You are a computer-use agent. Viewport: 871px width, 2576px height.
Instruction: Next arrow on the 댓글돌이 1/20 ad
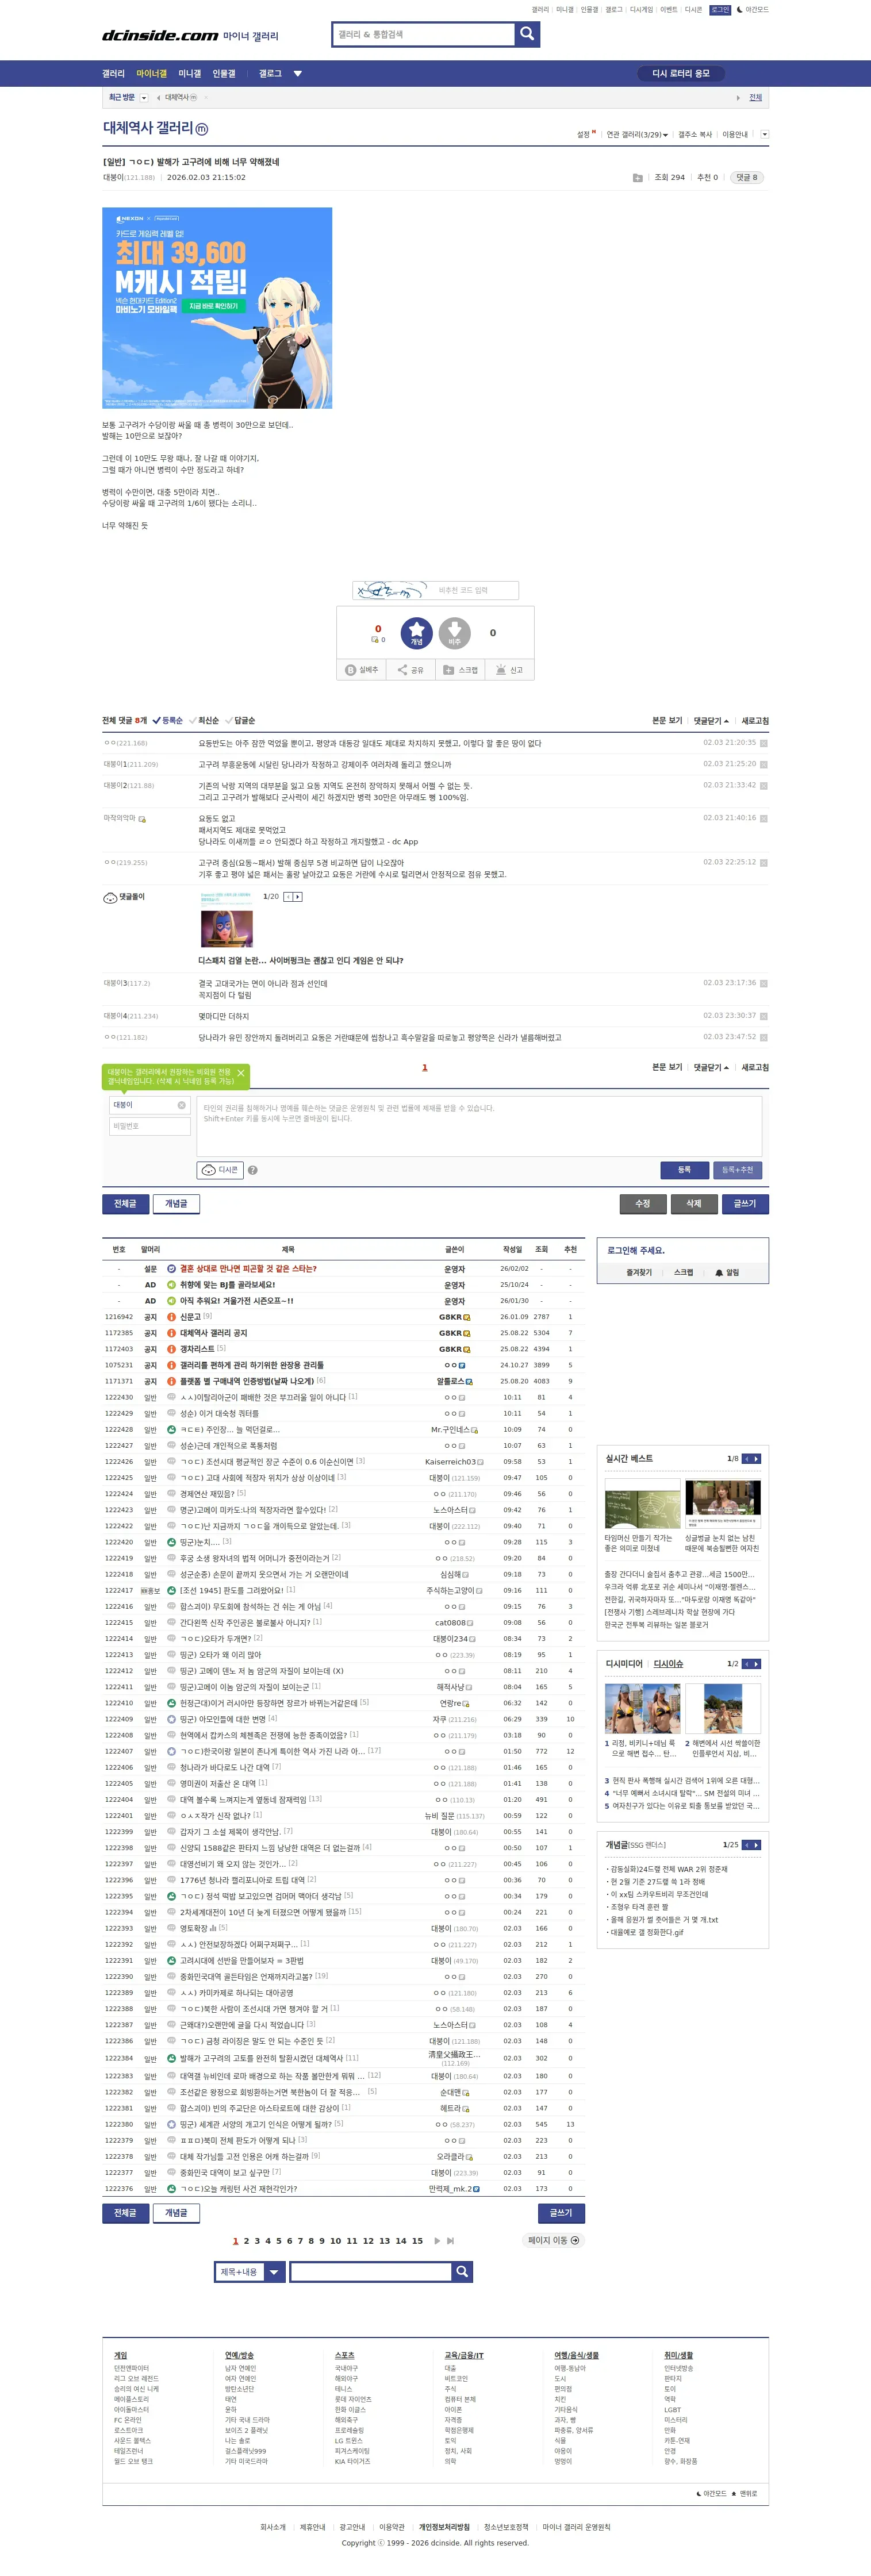(x=297, y=897)
